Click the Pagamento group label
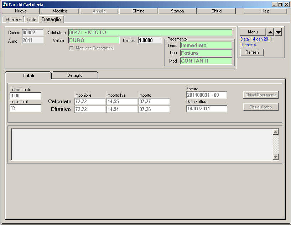The width and height of the screenshot is (291, 225). (177, 39)
